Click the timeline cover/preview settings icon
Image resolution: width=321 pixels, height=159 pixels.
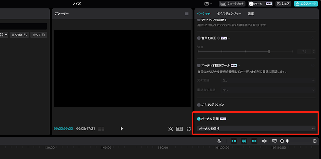274,141
